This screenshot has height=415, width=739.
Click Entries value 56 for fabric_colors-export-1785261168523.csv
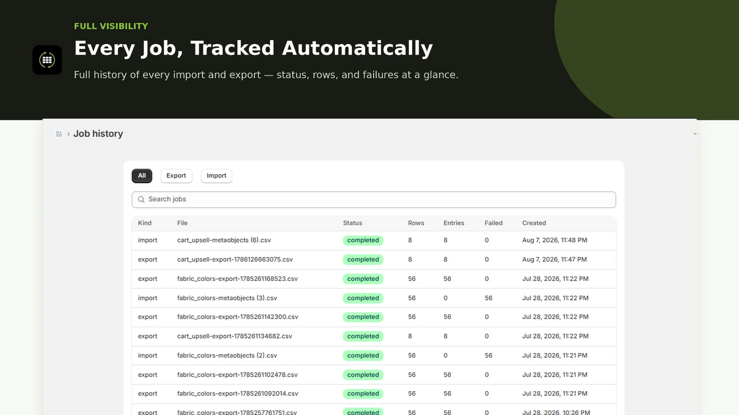coord(448,279)
